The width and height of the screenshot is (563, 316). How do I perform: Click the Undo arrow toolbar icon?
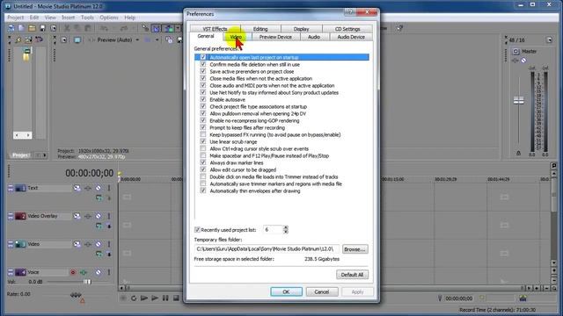click(x=104, y=28)
